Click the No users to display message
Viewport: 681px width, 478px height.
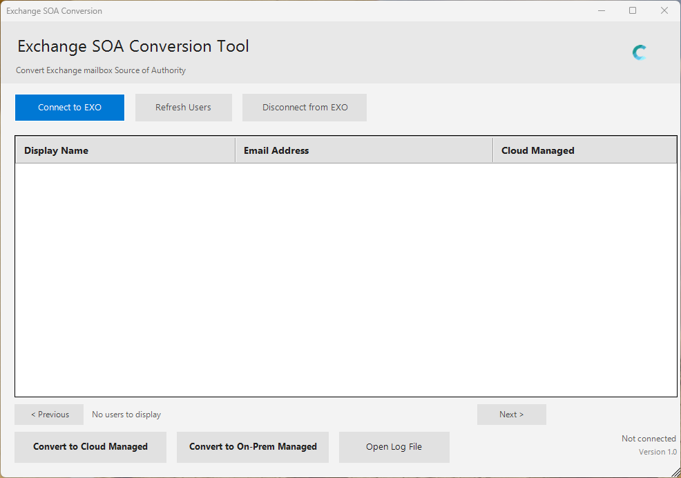pyautogui.click(x=126, y=415)
